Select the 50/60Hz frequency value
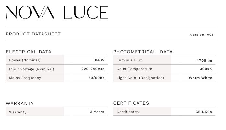 (x=96, y=78)
